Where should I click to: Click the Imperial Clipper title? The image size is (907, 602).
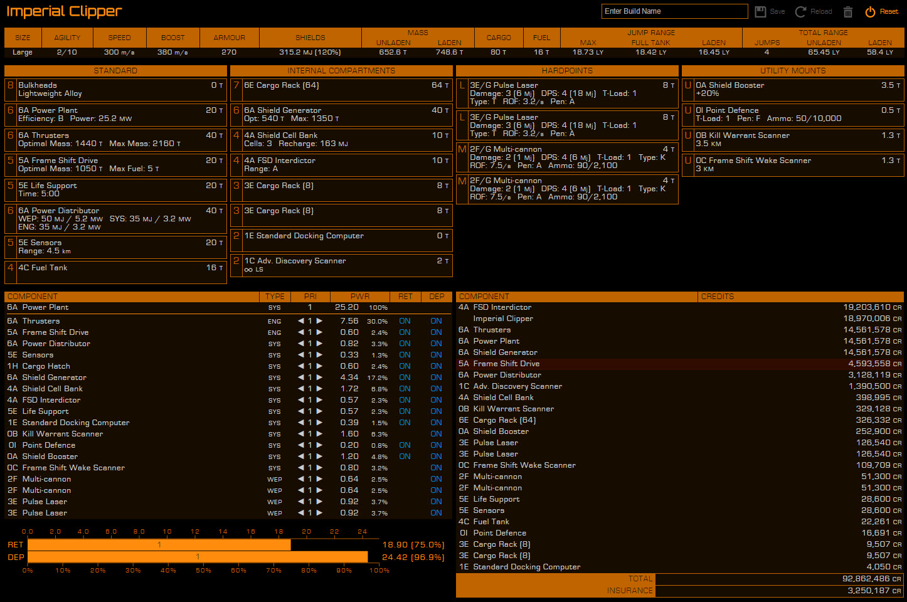tap(64, 11)
